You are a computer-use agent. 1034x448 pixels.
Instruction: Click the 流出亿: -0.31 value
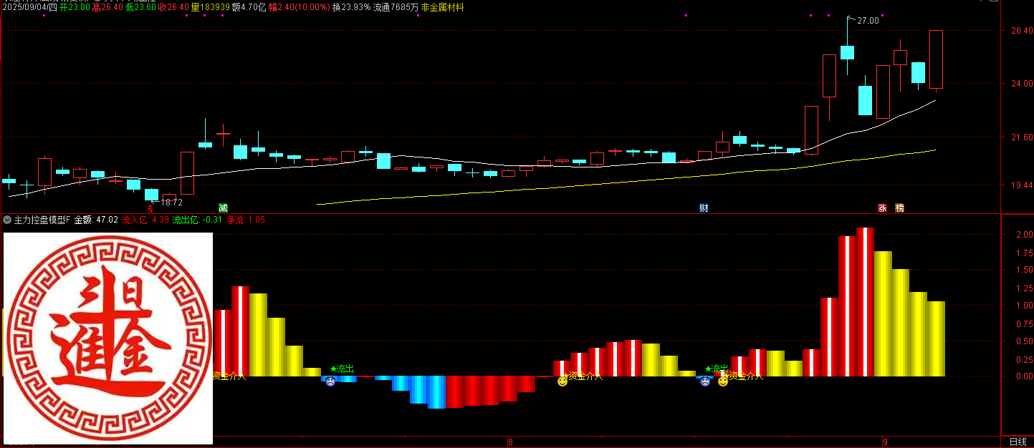198,220
